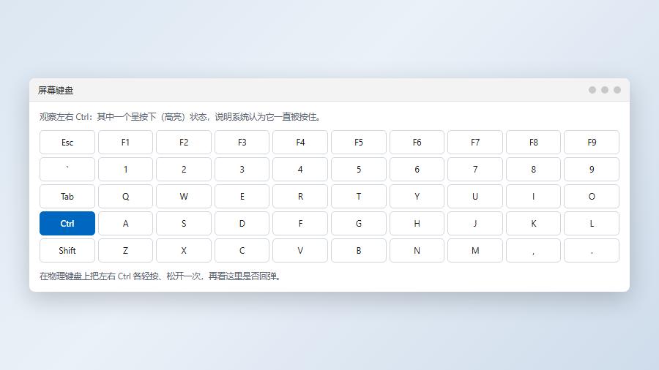Click the 屏幕键盘 window title
Screen dimensions: 659x370
pyautogui.click(x=56, y=90)
